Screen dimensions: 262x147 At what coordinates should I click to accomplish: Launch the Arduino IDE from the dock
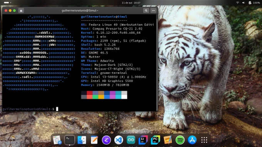pyautogui.click(x=131, y=140)
